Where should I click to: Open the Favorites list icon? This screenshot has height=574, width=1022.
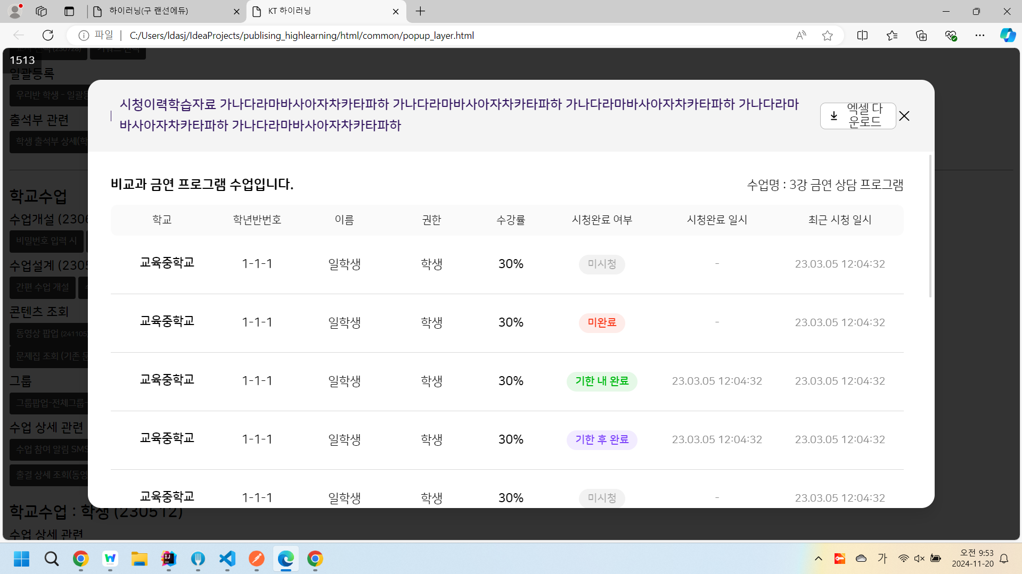892,36
